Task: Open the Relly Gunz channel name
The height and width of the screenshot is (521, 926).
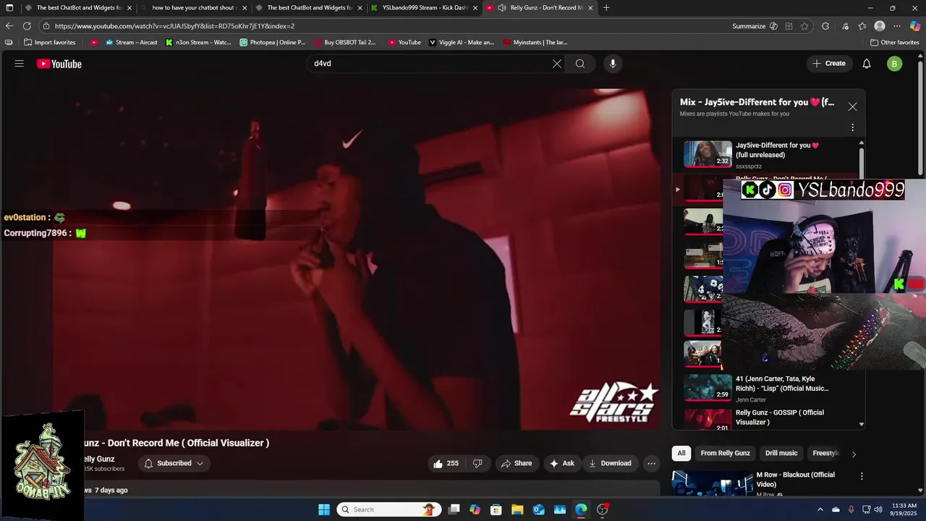Action: pos(98,459)
